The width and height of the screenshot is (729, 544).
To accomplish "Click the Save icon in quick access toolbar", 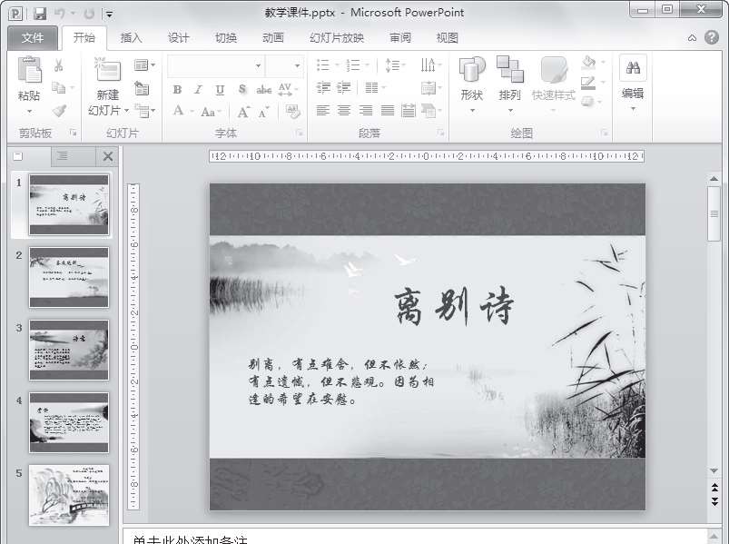I will (40, 14).
